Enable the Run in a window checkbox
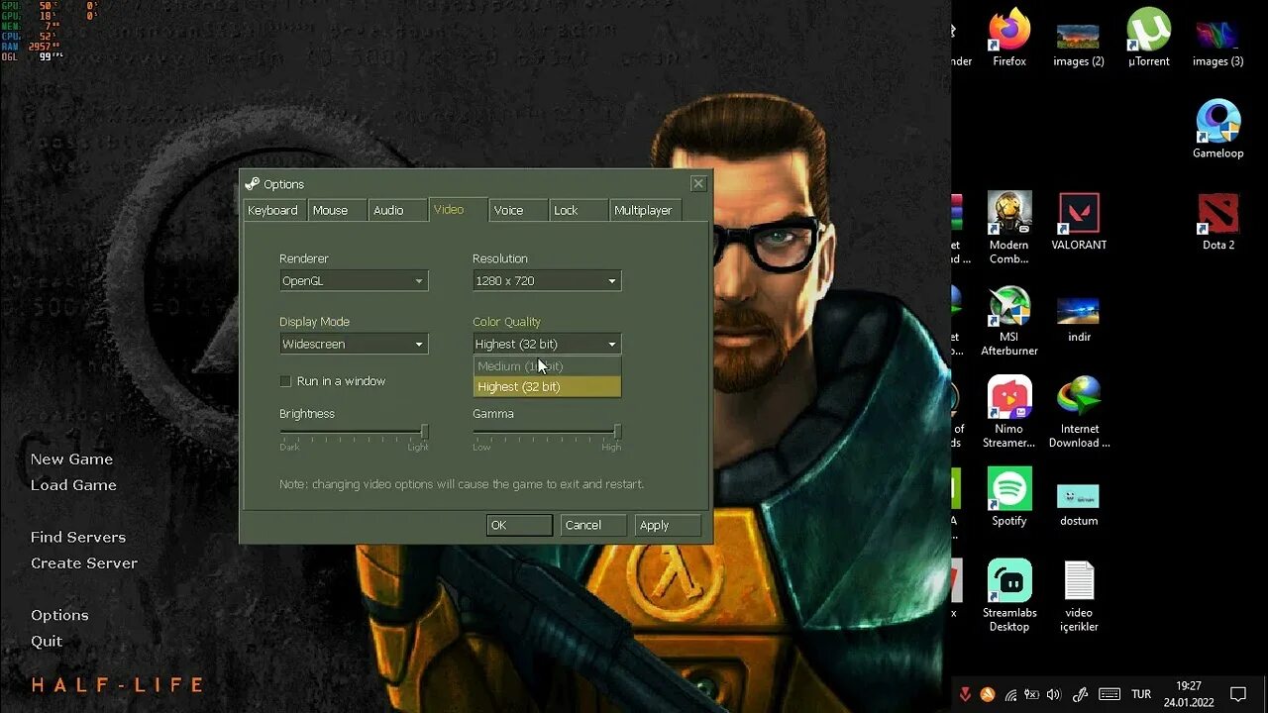 285,381
